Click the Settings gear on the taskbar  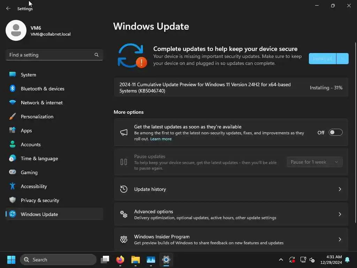pyautogui.click(x=166, y=260)
